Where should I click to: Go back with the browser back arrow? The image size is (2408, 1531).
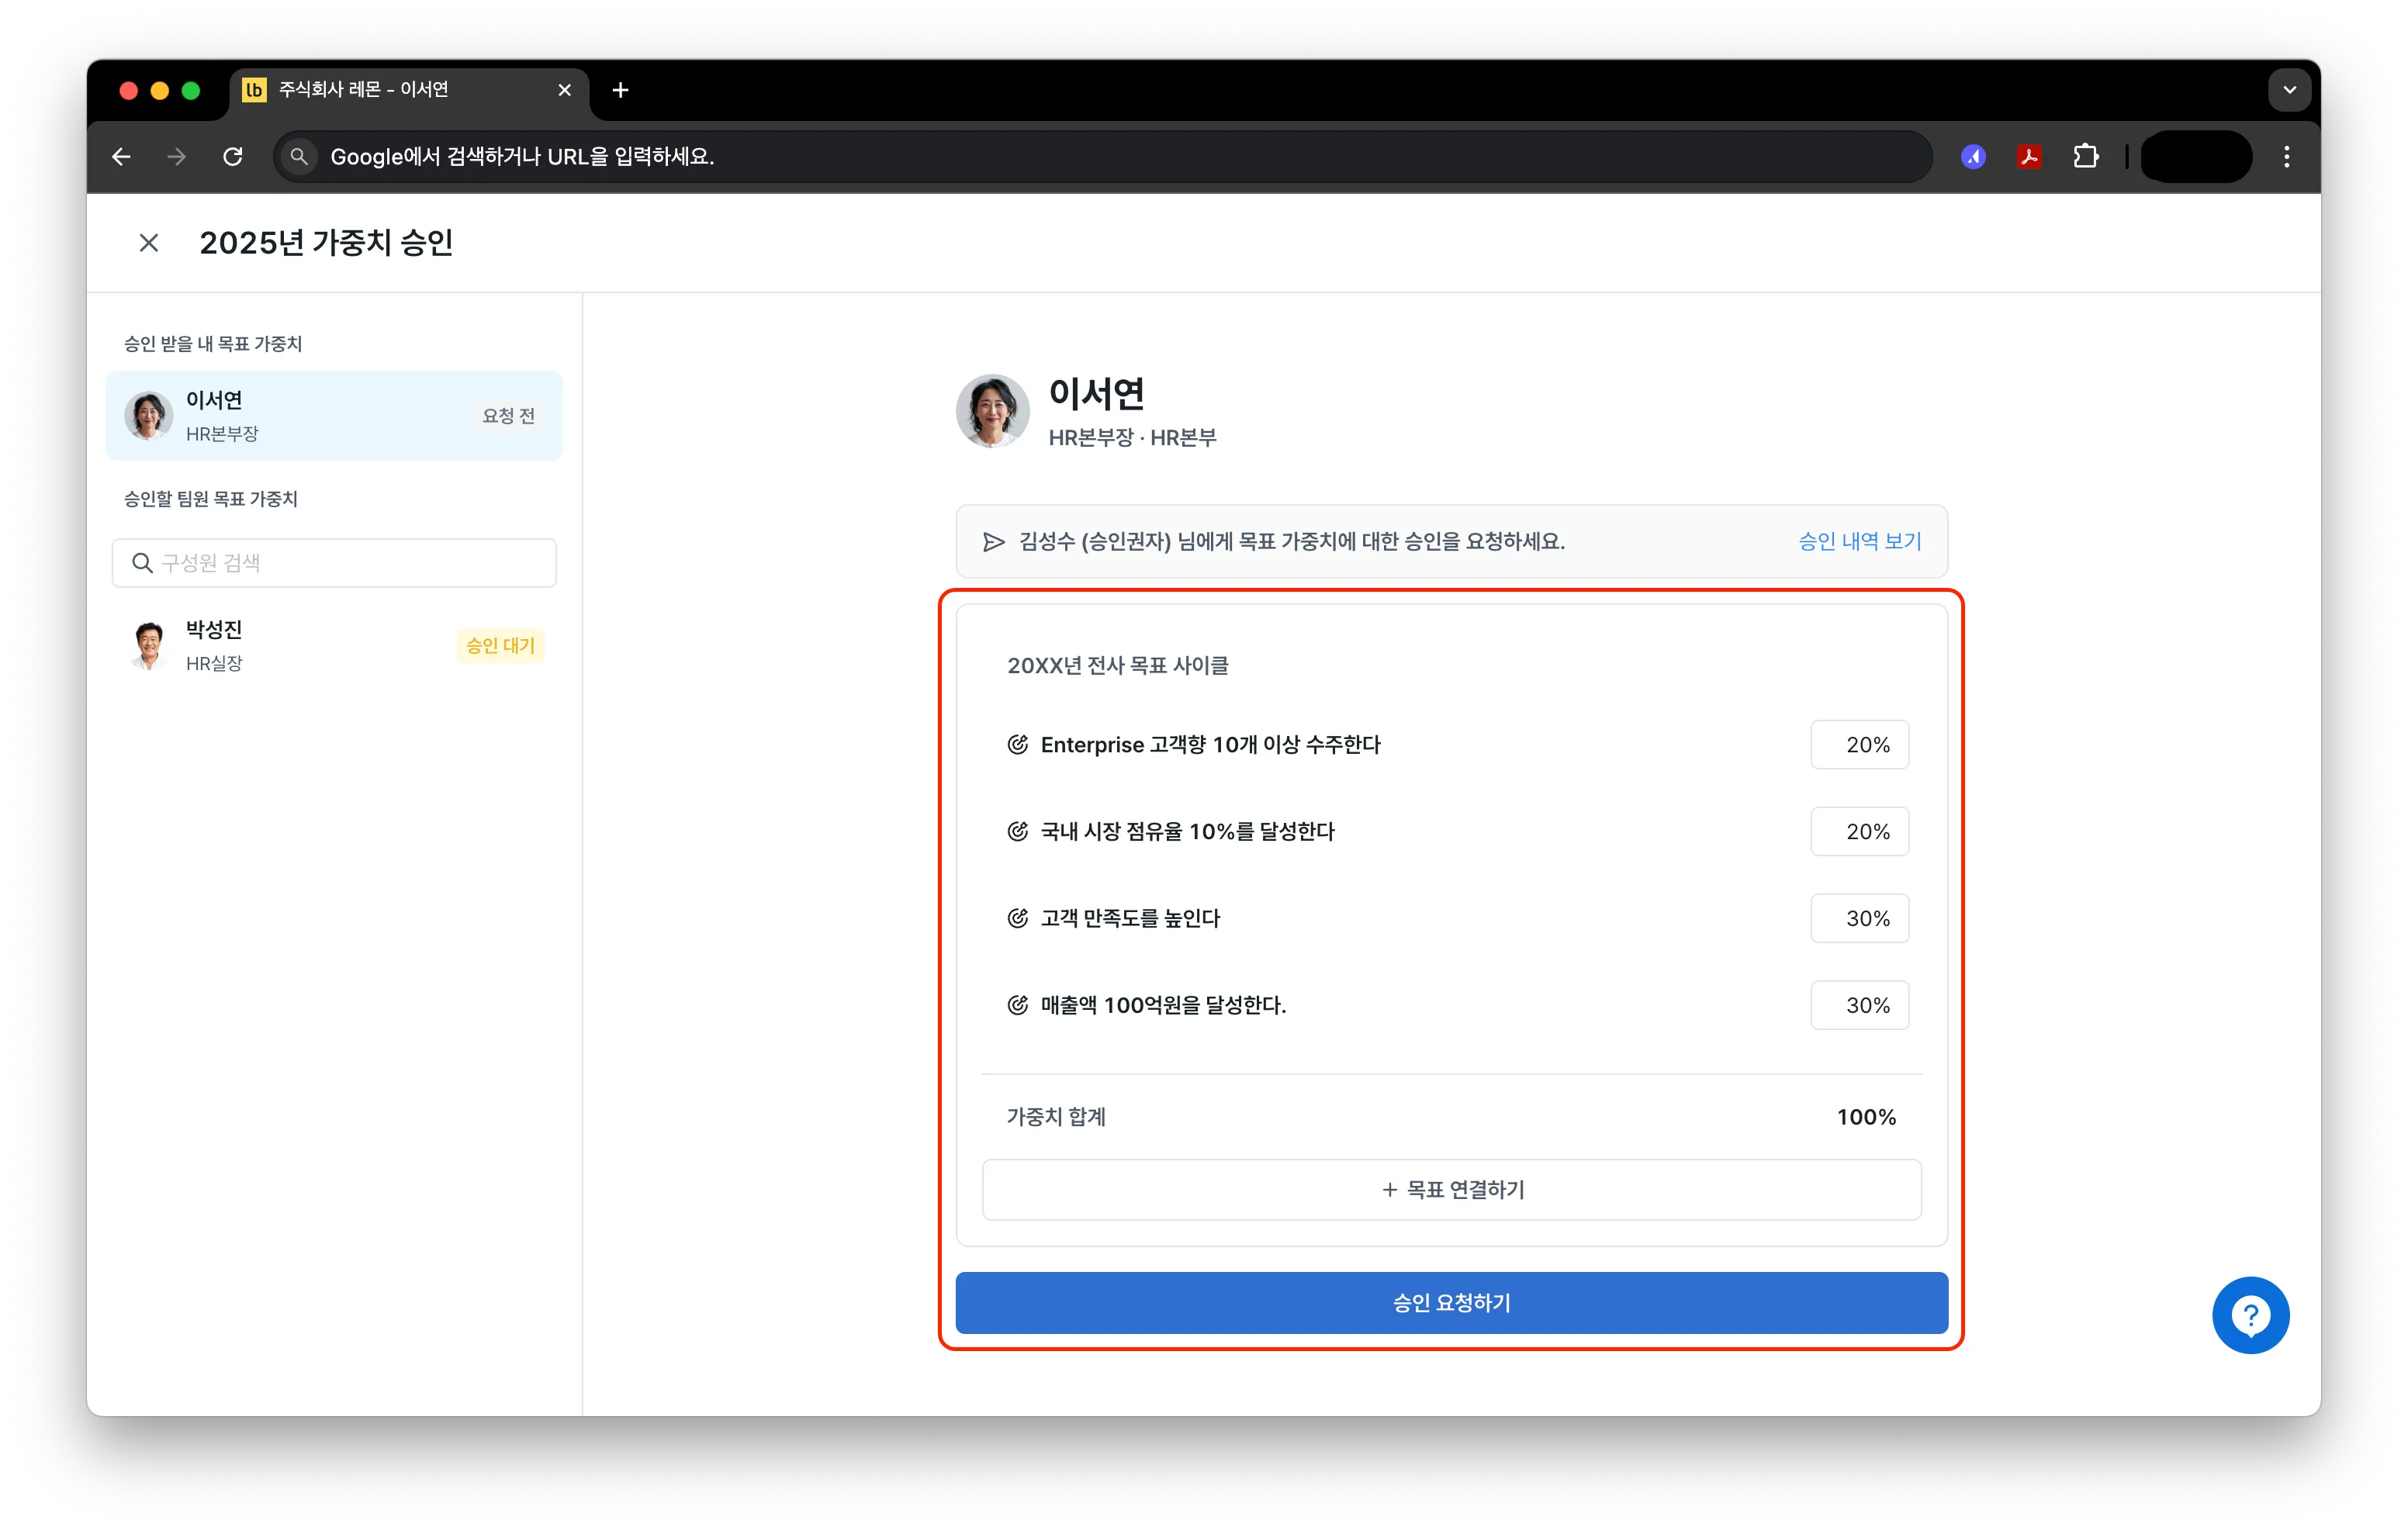tap(121, 157)
